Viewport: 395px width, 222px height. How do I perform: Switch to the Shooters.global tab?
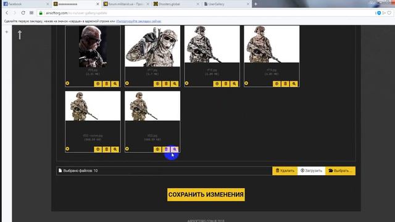(177, 4)
